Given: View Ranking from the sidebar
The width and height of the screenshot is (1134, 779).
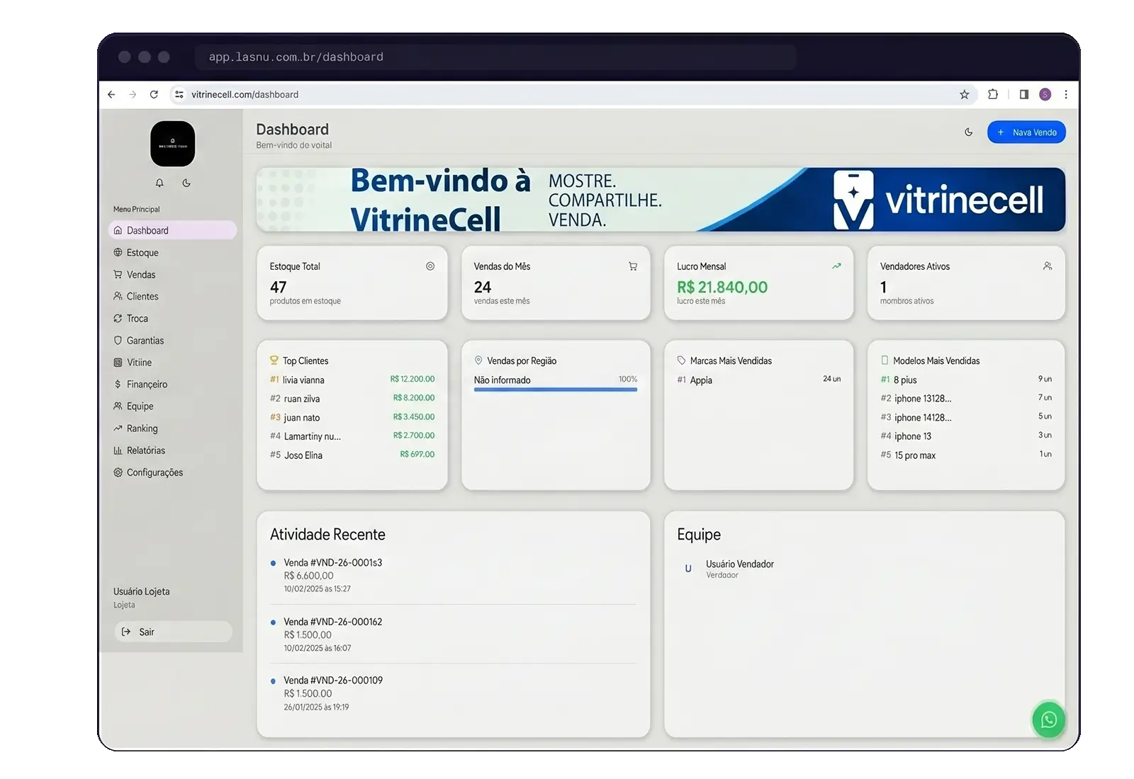Looking at the screenshot, I should pos(173,428).
